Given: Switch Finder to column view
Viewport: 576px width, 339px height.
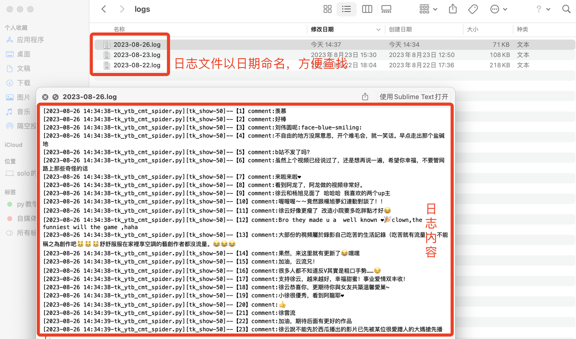Looking at the screenshot, I should 367,9.
